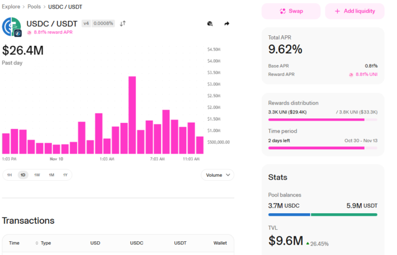Click the Type column sort icon
The height and width of the screenshot is (255, 397).
pos(37,243)
